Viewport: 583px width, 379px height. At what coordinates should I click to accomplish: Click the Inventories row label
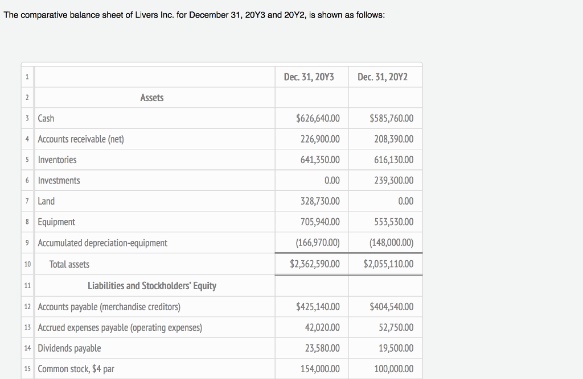click(x=58, y=160)
